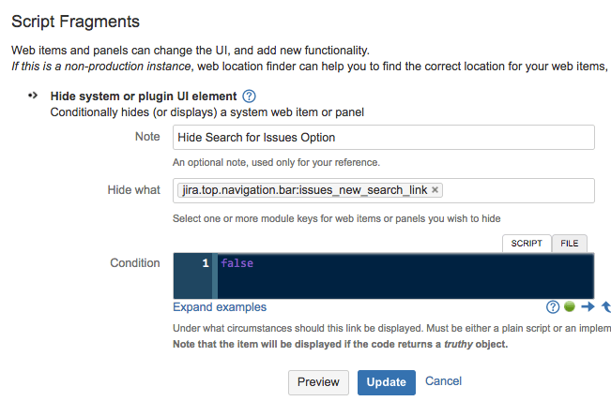Click the Script Fragments page title
611x416 pixels.
75,21
